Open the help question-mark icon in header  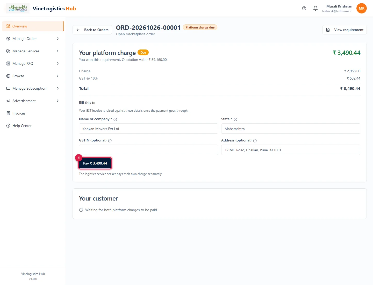(x=304, y=8)
